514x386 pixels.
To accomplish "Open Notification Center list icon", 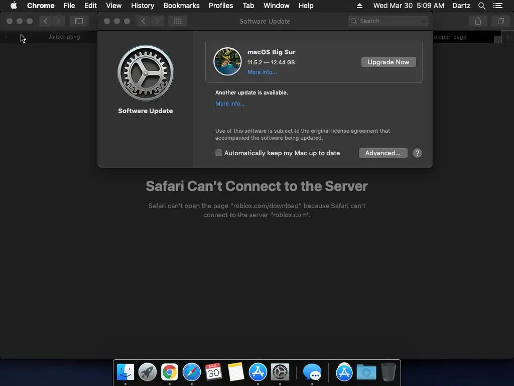I will (498, 6).
